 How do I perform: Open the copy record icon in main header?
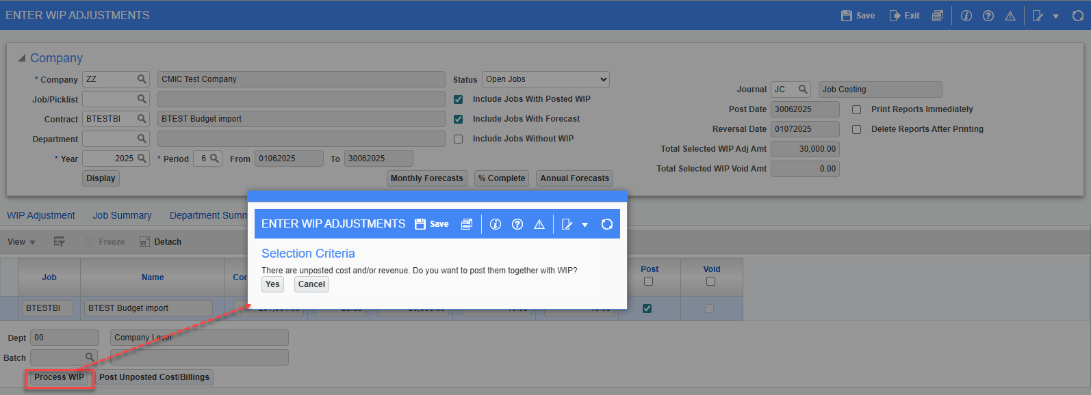pos(938,16)
